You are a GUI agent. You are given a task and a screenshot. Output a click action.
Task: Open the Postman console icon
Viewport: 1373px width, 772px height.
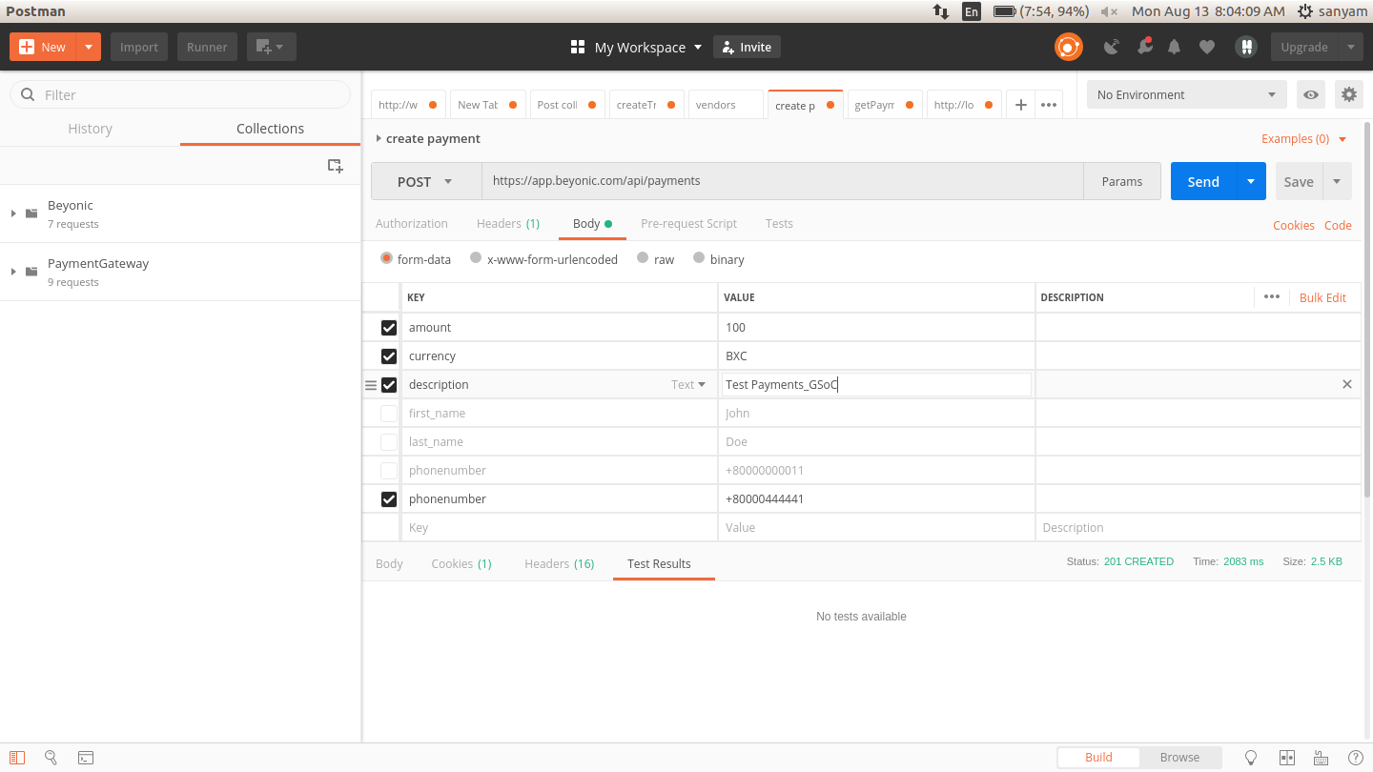point(86,758)
